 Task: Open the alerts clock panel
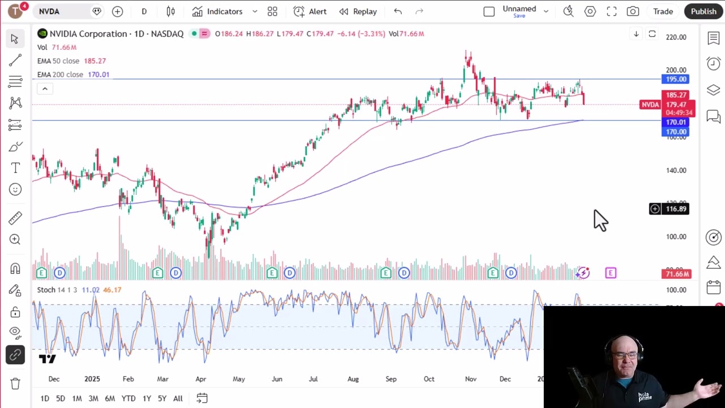click(713, 63)
